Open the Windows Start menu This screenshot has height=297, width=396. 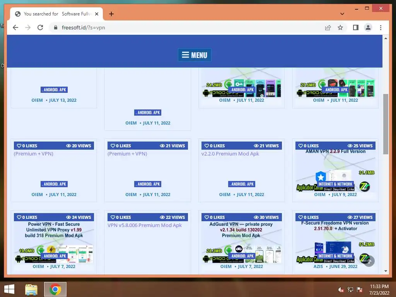tap(9, 289)
